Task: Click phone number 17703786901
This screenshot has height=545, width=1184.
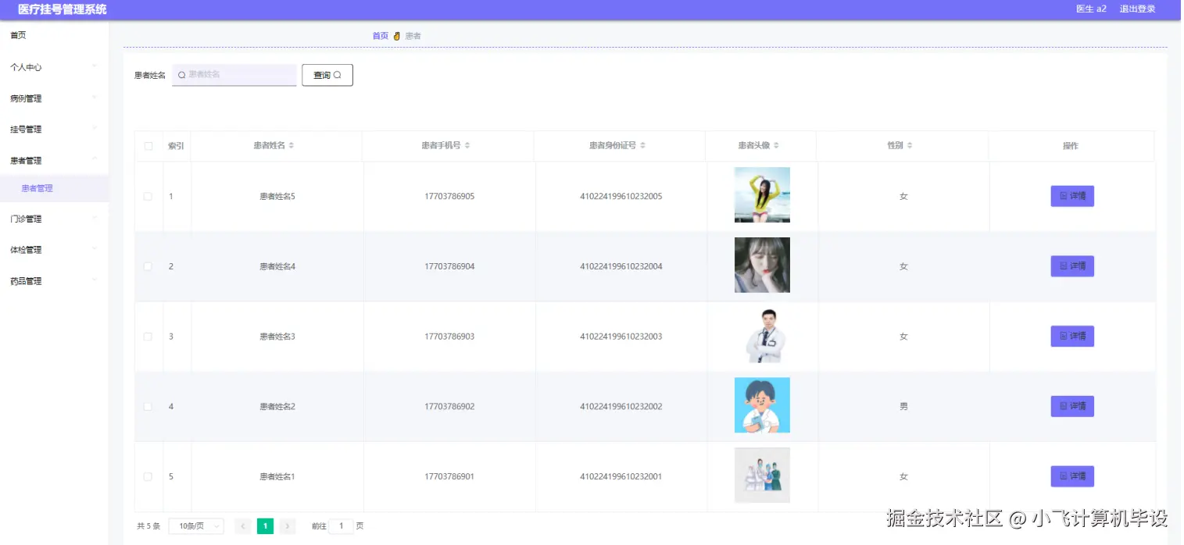Action: click(x=449, y=476)
